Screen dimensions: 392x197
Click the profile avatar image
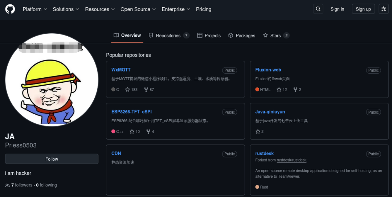coord(52,80)
